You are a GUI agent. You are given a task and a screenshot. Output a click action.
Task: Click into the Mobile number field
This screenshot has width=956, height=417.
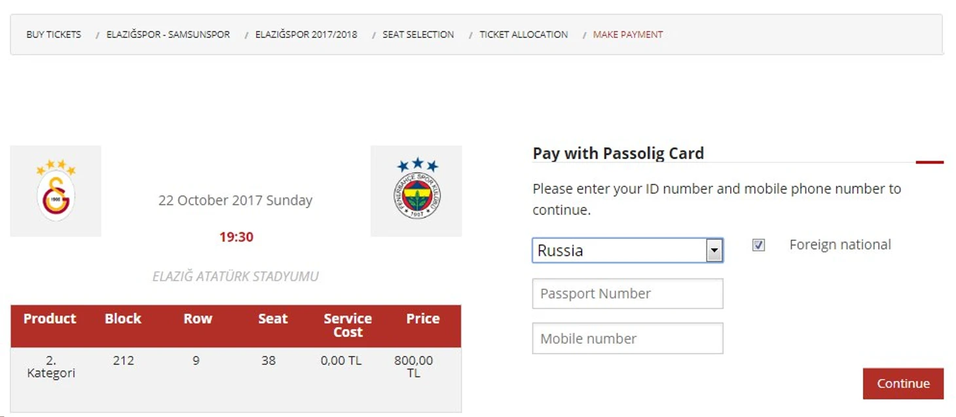(x=627, y=338)
